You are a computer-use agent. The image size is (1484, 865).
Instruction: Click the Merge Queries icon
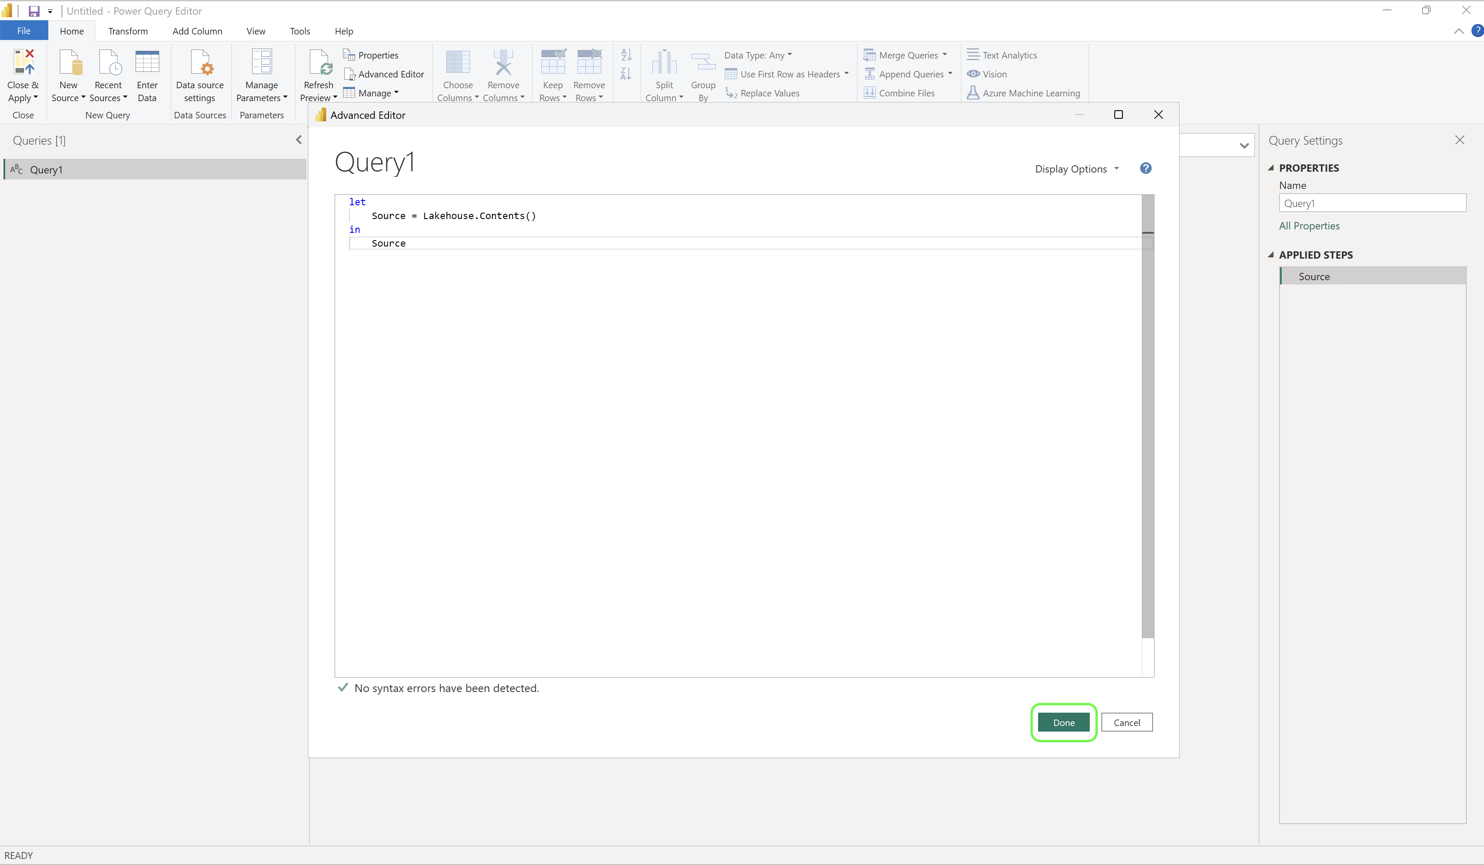coord(869,54)
